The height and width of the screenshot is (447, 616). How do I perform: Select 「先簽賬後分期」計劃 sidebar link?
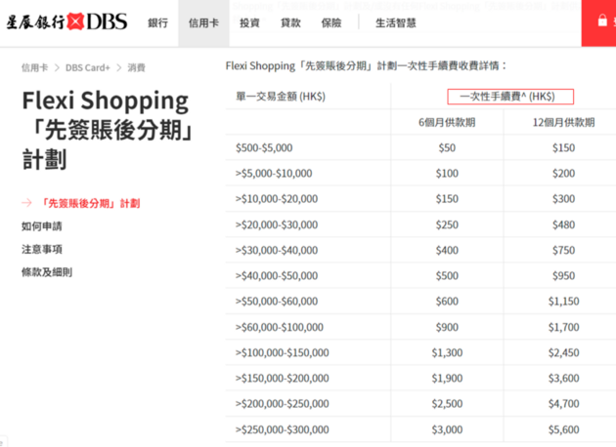[90, 203]
